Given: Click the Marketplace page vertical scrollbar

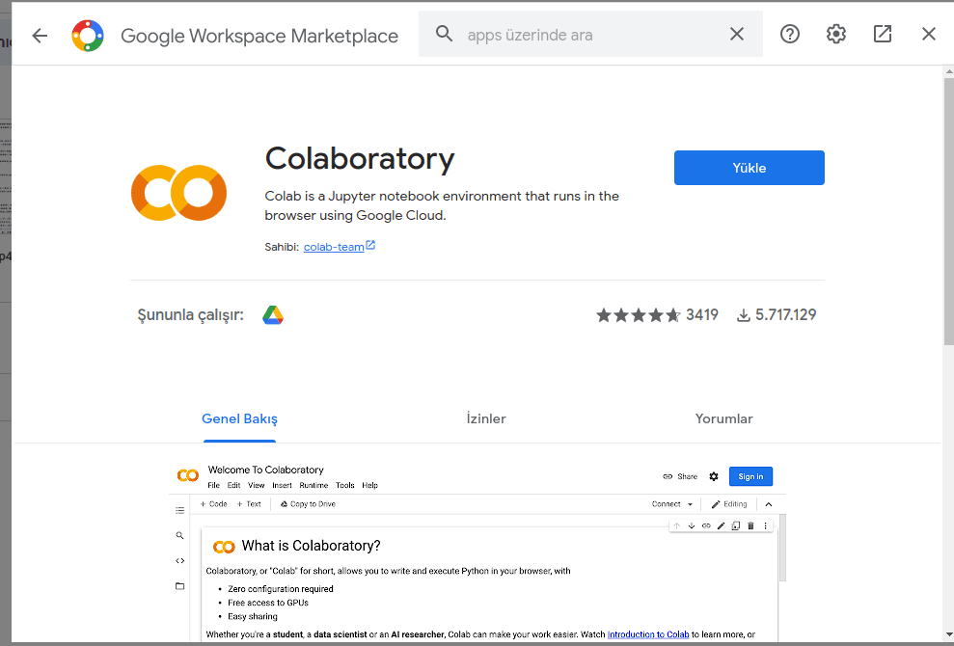Looking at the screenshot, I should [948, 210].
